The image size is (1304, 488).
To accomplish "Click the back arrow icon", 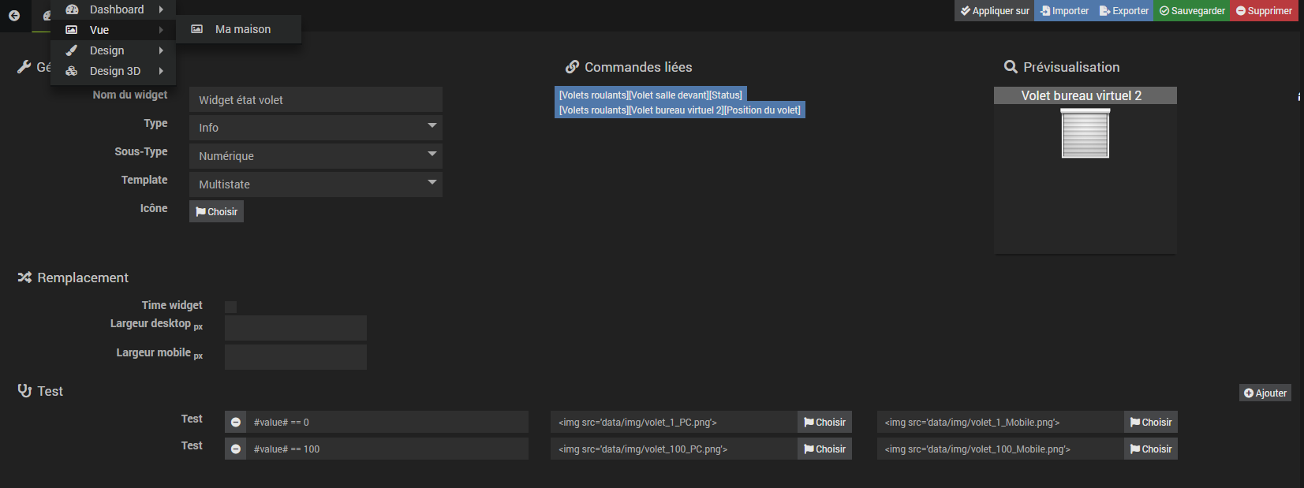I will coord(14,15).
